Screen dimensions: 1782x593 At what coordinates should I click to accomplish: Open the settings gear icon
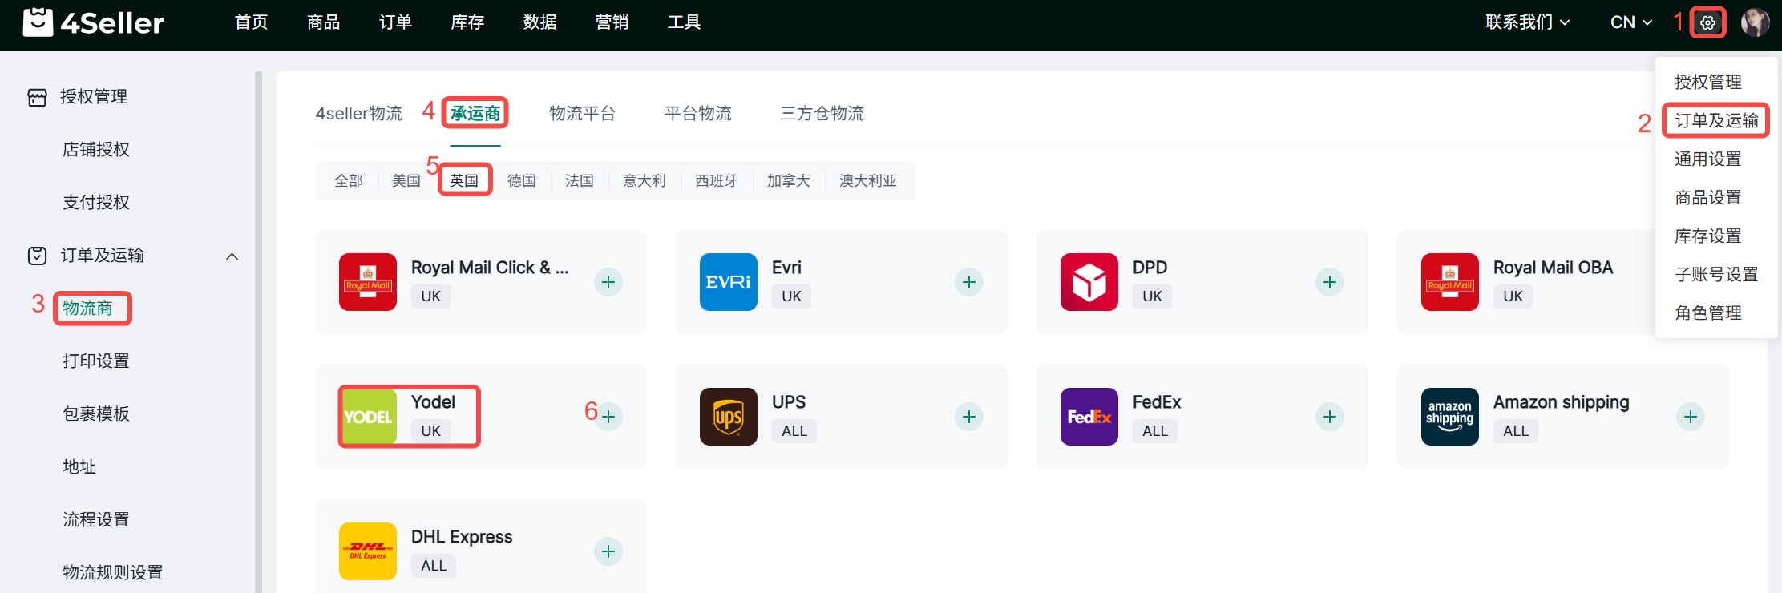tap(1707, 22)
